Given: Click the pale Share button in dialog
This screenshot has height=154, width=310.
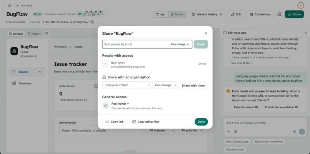Looking at the screenshot, I should (x=201, y=44).
